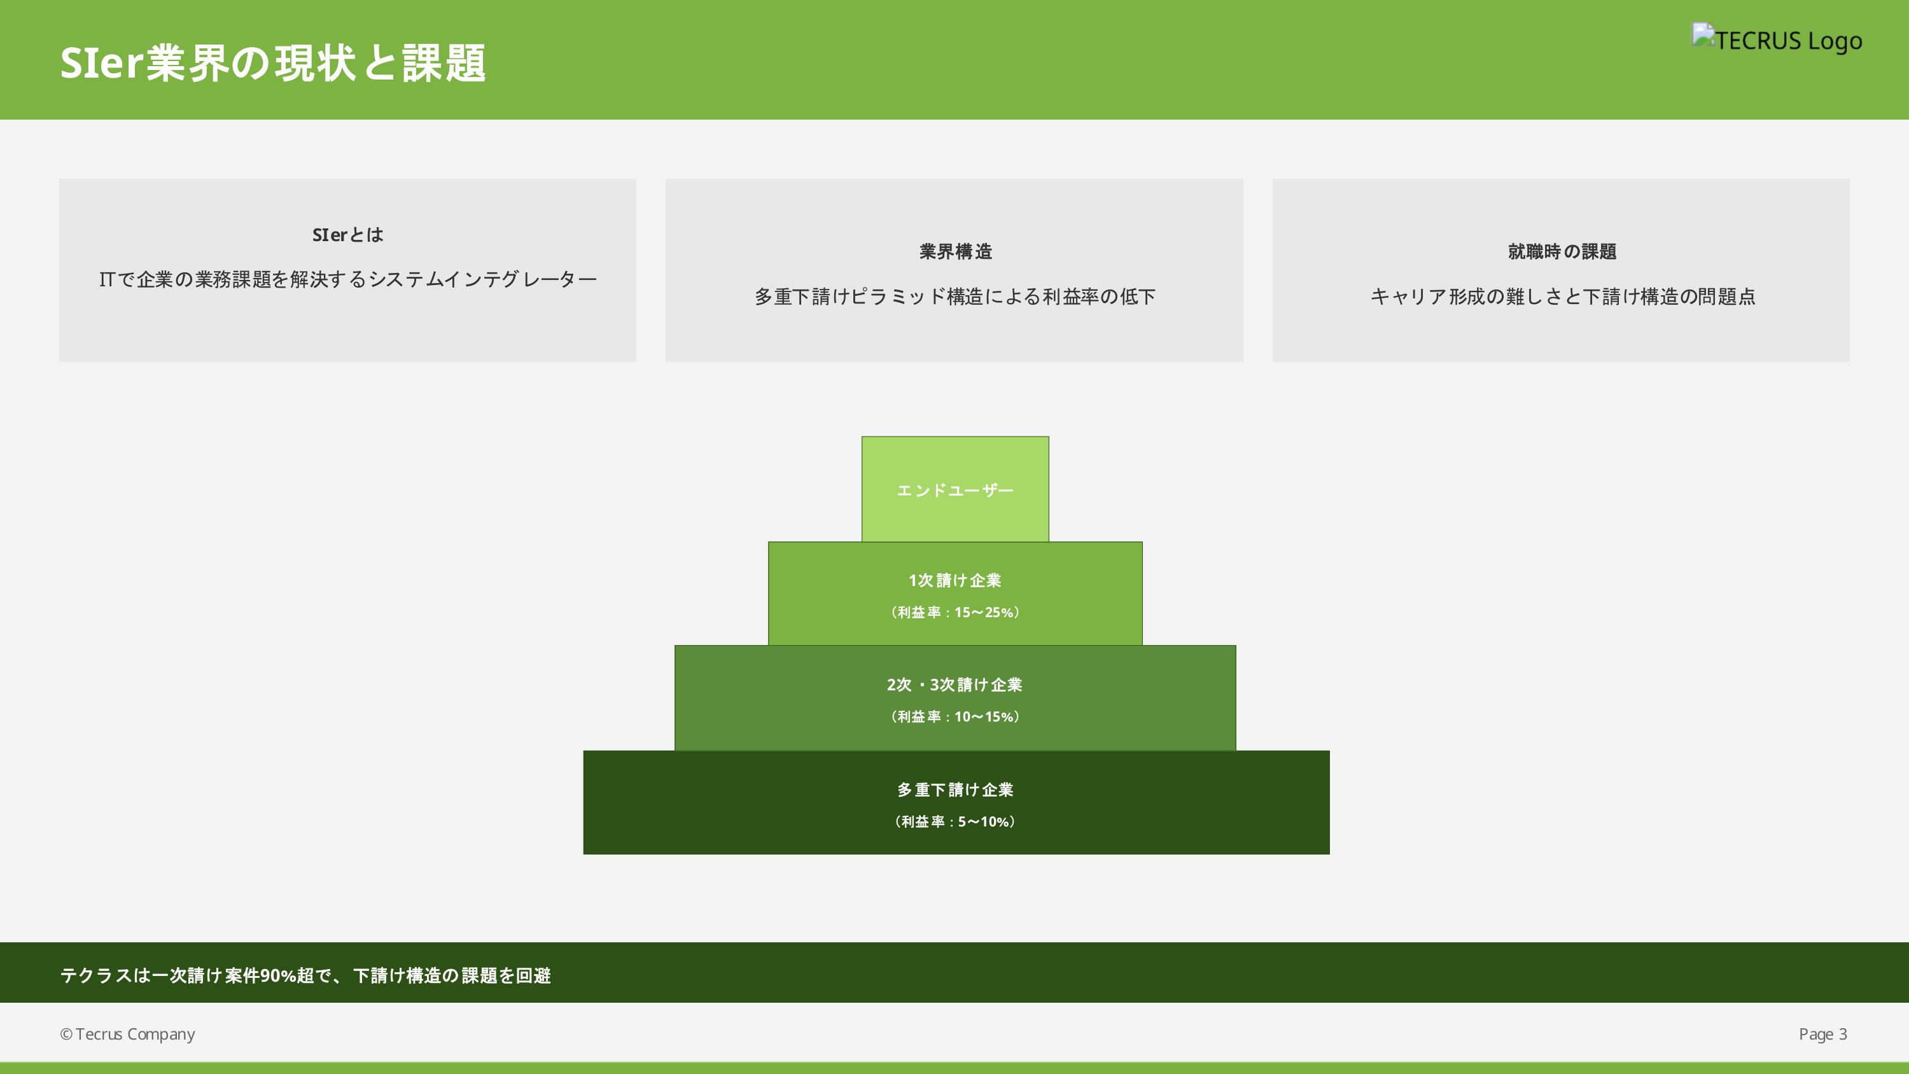Click the Page 3 footer indicator

(1822, 1033)
